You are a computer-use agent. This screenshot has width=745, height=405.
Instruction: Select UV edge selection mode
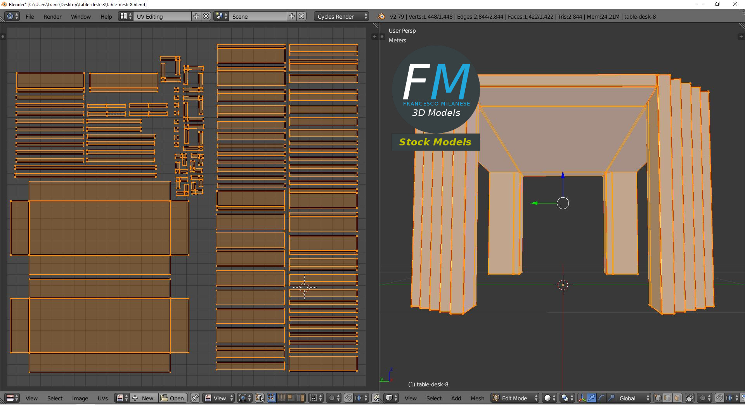(x=281, y=398)
